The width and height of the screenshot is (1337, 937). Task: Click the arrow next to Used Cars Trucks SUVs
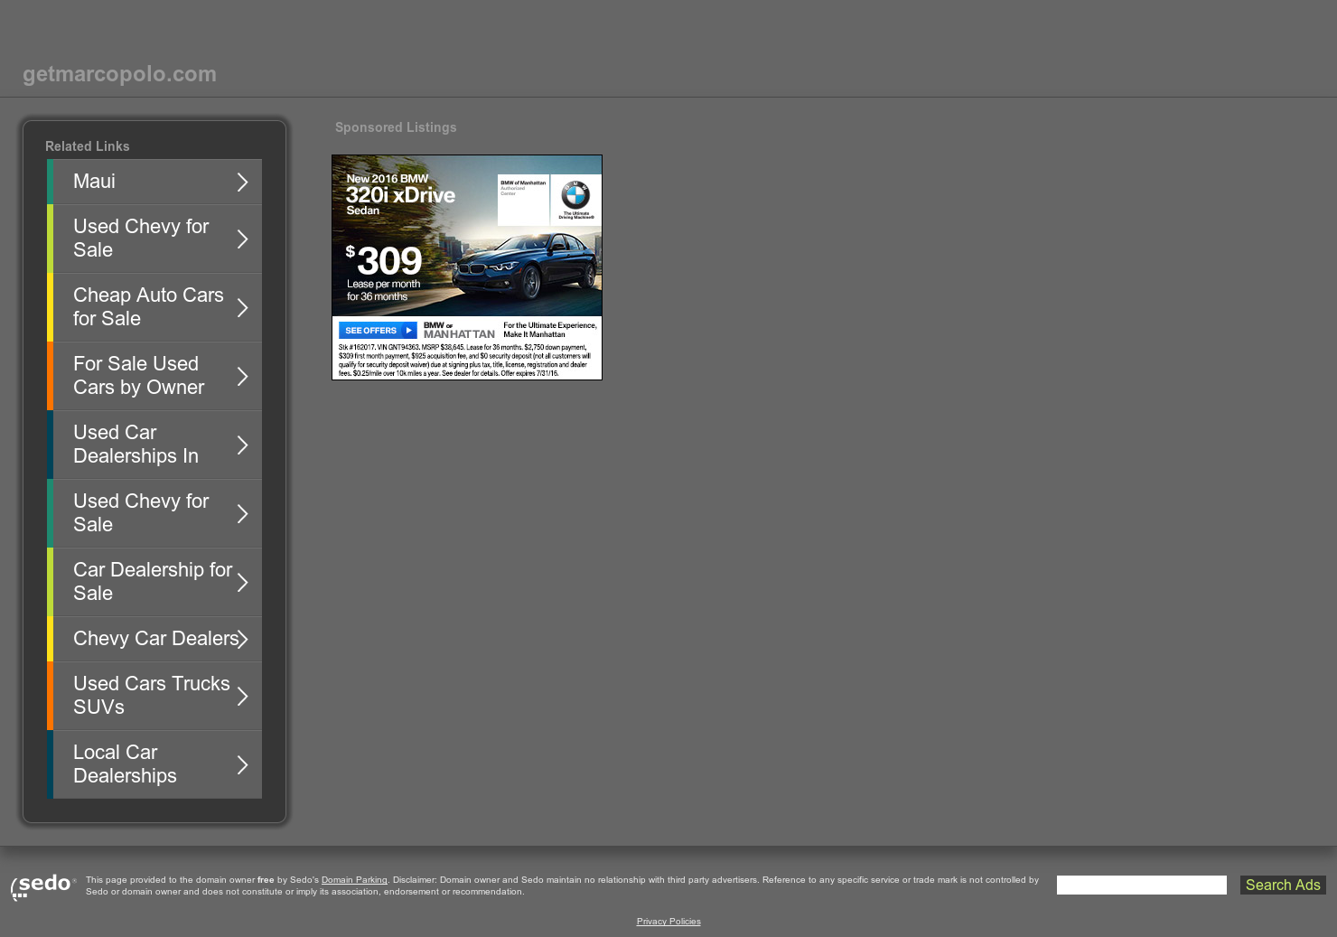242,697
